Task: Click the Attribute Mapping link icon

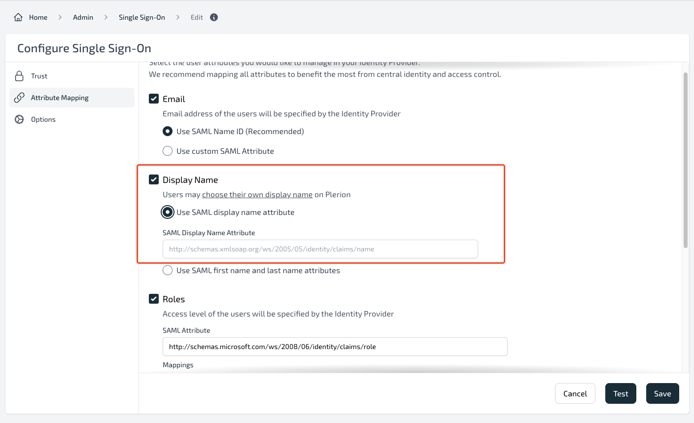Action: tap(19, 98)
